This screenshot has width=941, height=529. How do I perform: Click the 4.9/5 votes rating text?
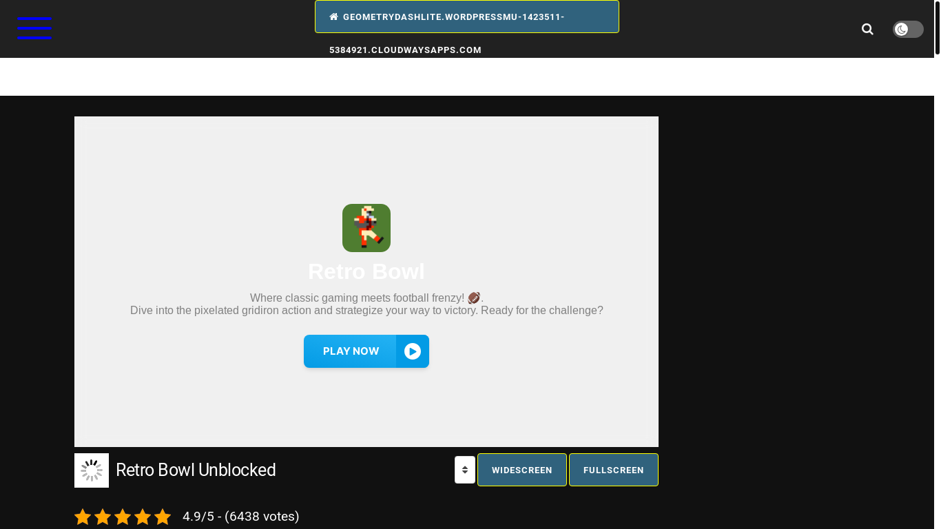(241, 517)
